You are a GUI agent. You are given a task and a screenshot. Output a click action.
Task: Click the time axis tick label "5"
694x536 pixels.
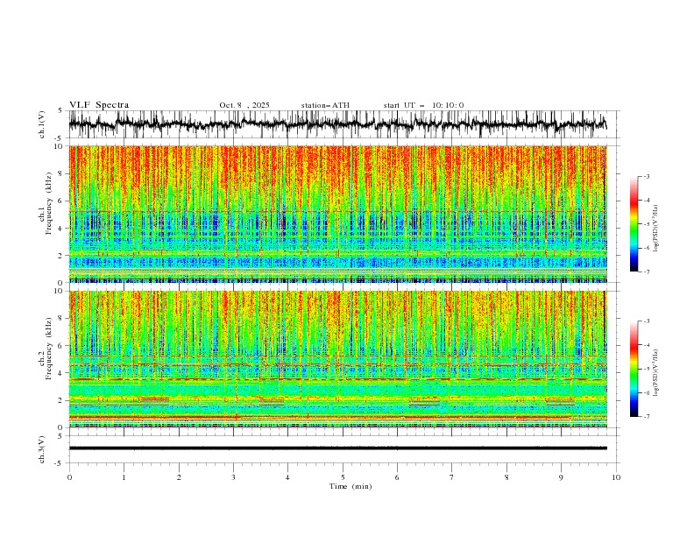[x=343, y=477]
